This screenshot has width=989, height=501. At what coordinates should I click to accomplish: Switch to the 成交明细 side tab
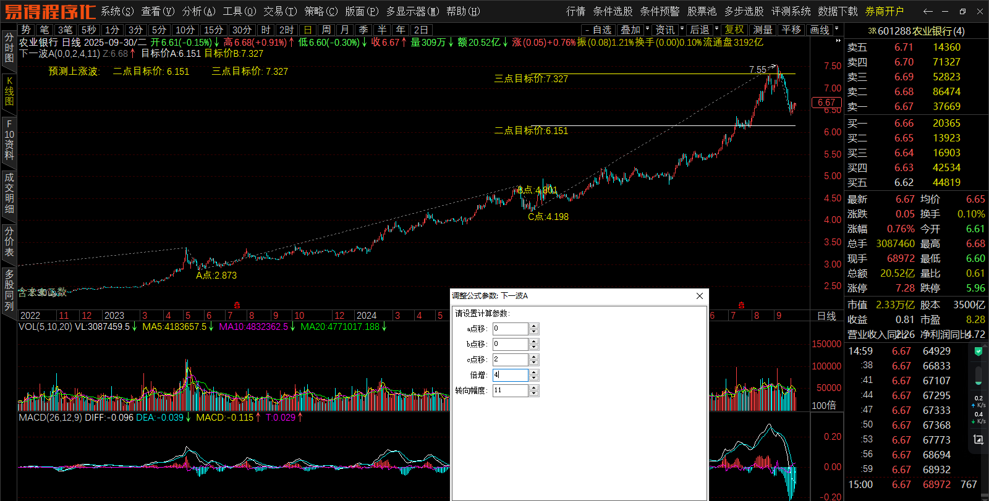(9, 193)
